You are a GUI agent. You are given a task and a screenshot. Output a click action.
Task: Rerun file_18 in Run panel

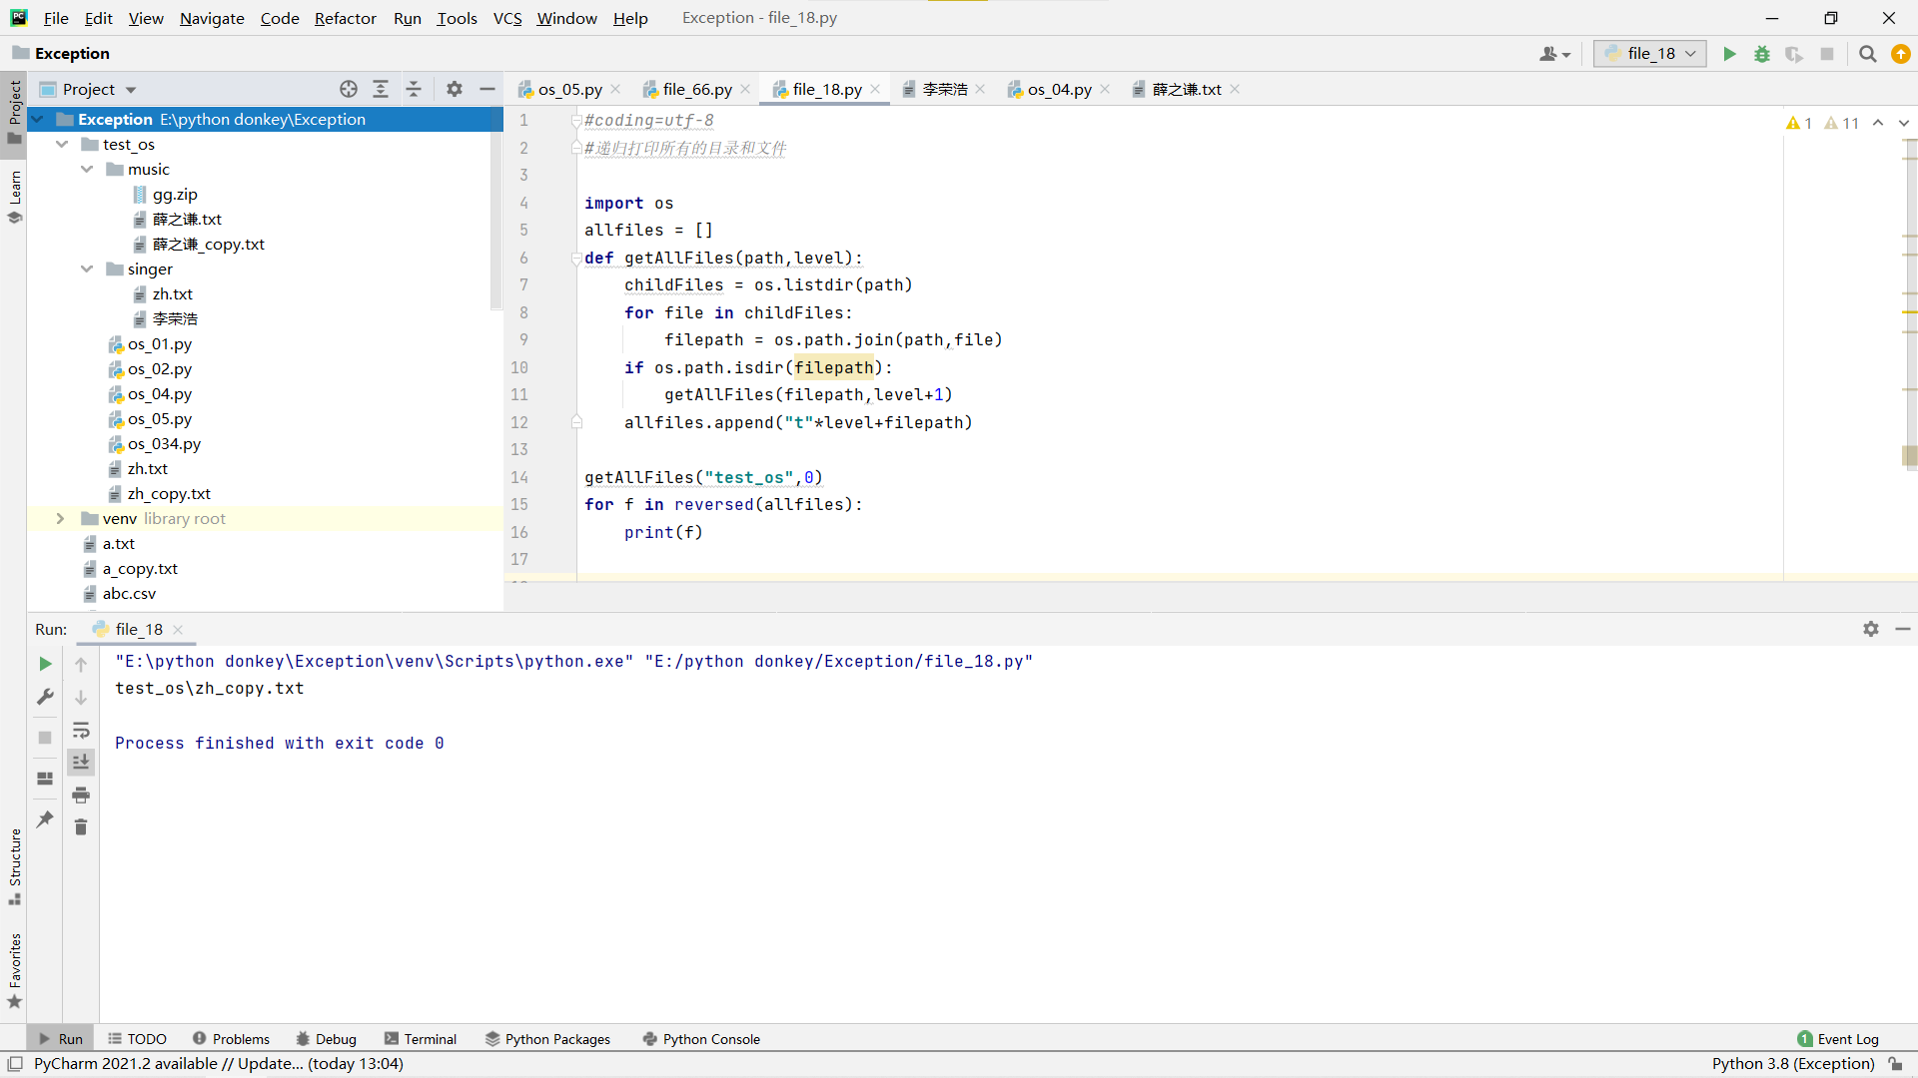[x=45, y=664]
